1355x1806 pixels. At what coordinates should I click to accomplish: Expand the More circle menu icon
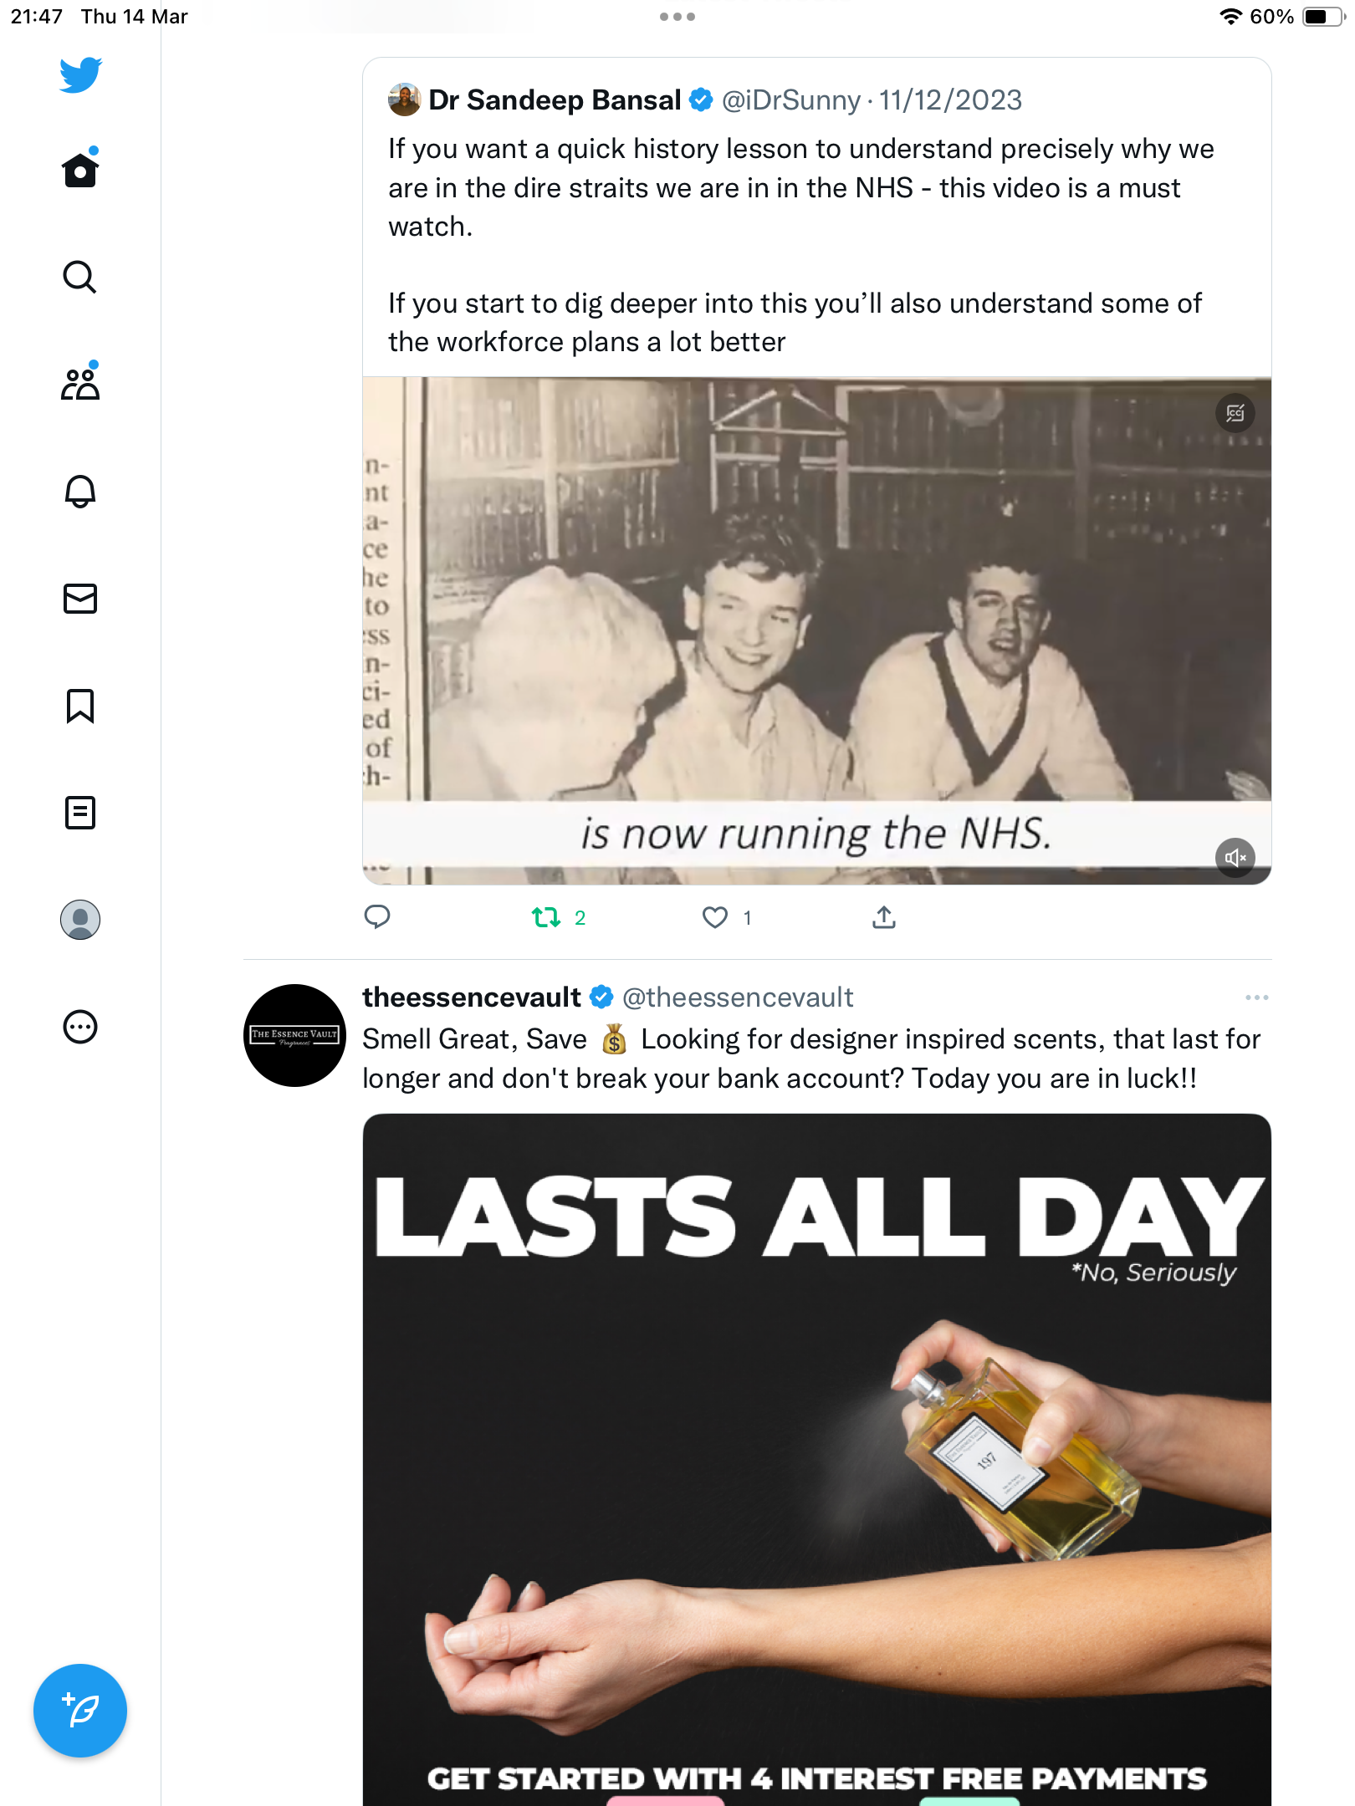coord(80,1027)
